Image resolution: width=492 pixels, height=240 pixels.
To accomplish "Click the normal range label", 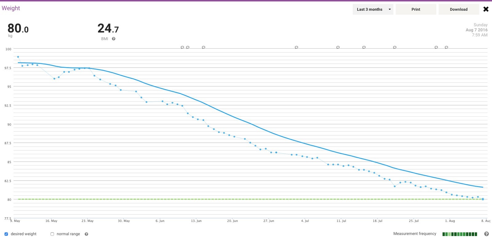I will pyautogui.click(x=68, y=234).
